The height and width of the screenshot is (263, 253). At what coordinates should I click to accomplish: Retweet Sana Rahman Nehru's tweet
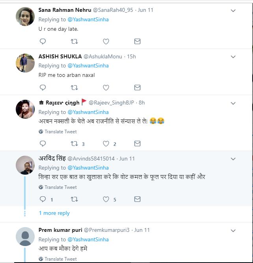74,41
